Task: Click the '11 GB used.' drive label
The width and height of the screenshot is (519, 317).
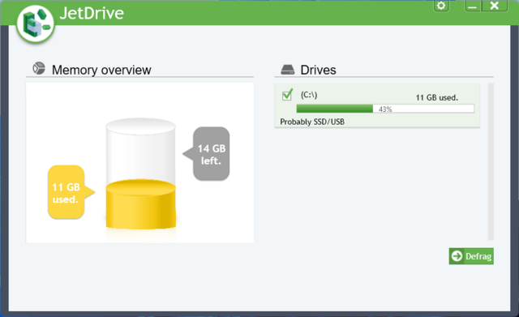Action: (437, 97)
